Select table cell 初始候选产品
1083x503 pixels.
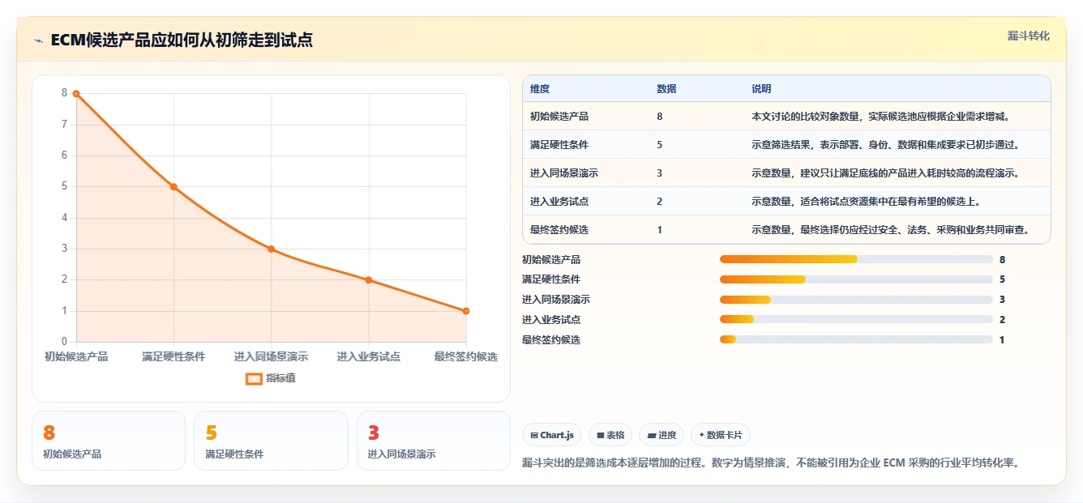pos(559,117)
